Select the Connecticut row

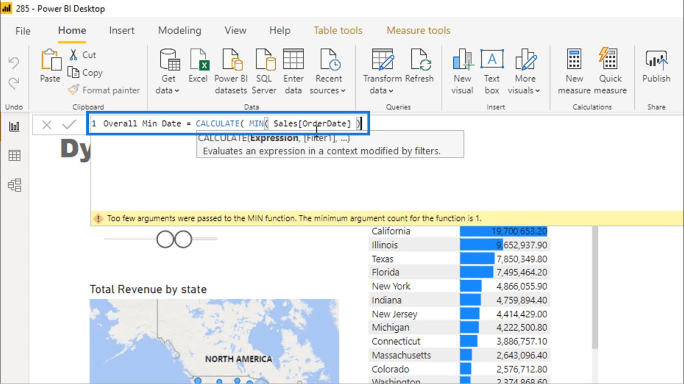tap(459, 341)
